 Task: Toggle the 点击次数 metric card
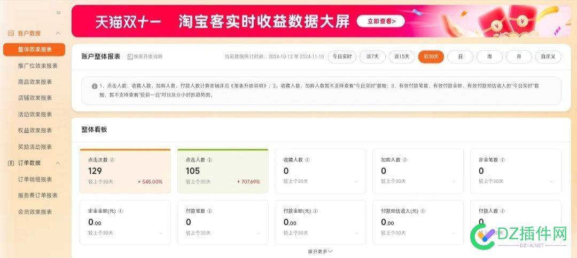point(125,171)
